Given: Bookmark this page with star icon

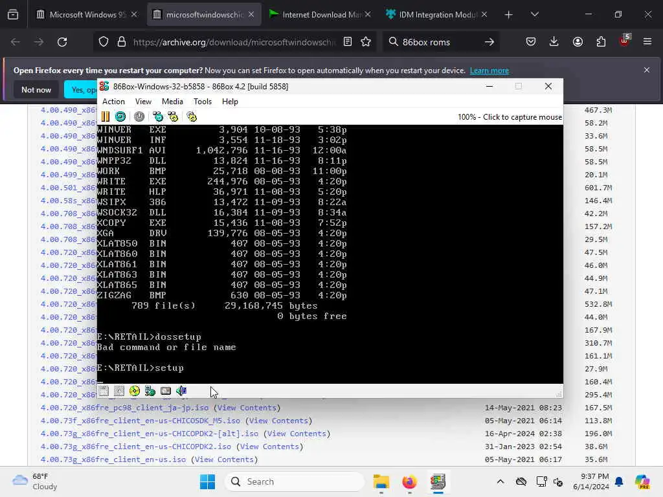Looking at the screenshot, I should (x=366, y=42).
